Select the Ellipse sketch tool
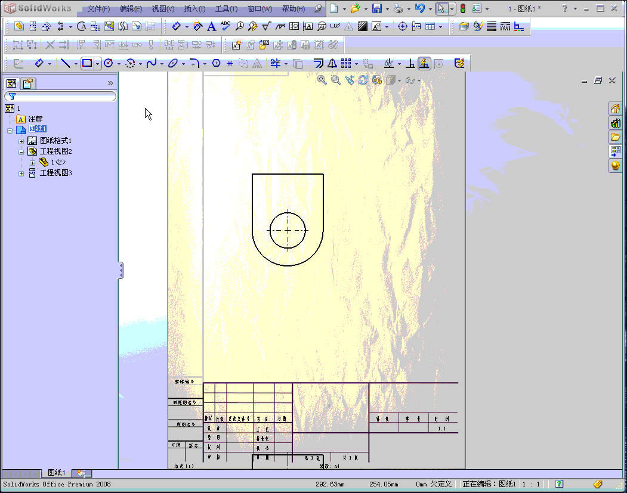Screen dimensions: 627x493 pos(173,63)
